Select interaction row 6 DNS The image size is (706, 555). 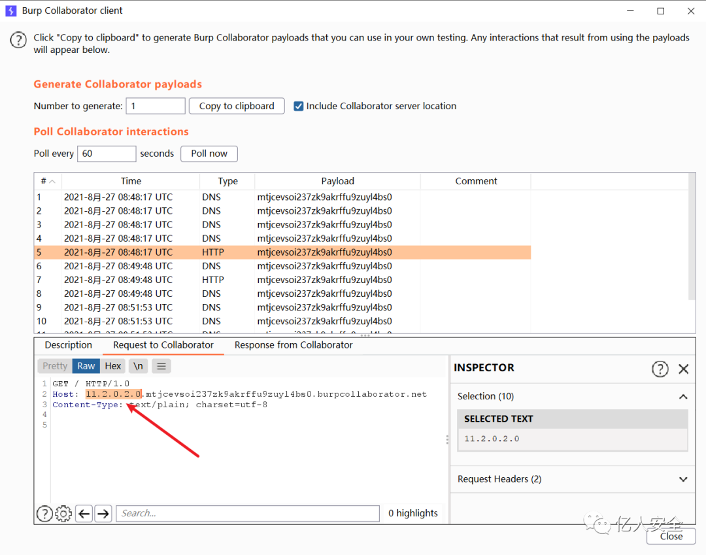[x=283, y=266]
